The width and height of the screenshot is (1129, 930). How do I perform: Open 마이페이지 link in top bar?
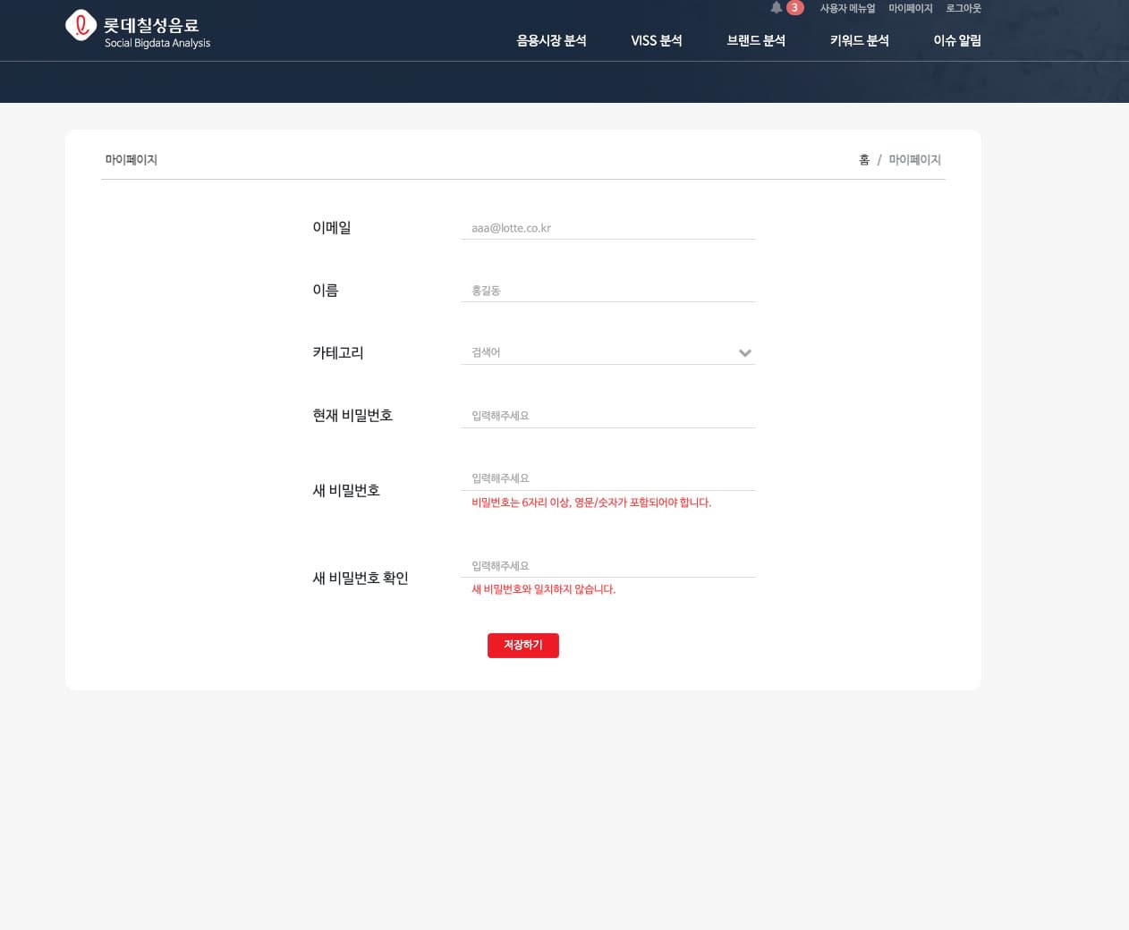tap(910, 9)
